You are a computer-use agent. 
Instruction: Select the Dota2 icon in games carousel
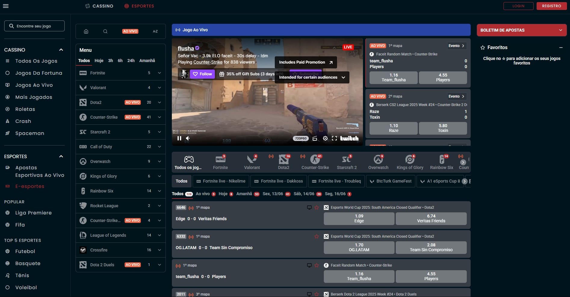(x=283, y=159)
